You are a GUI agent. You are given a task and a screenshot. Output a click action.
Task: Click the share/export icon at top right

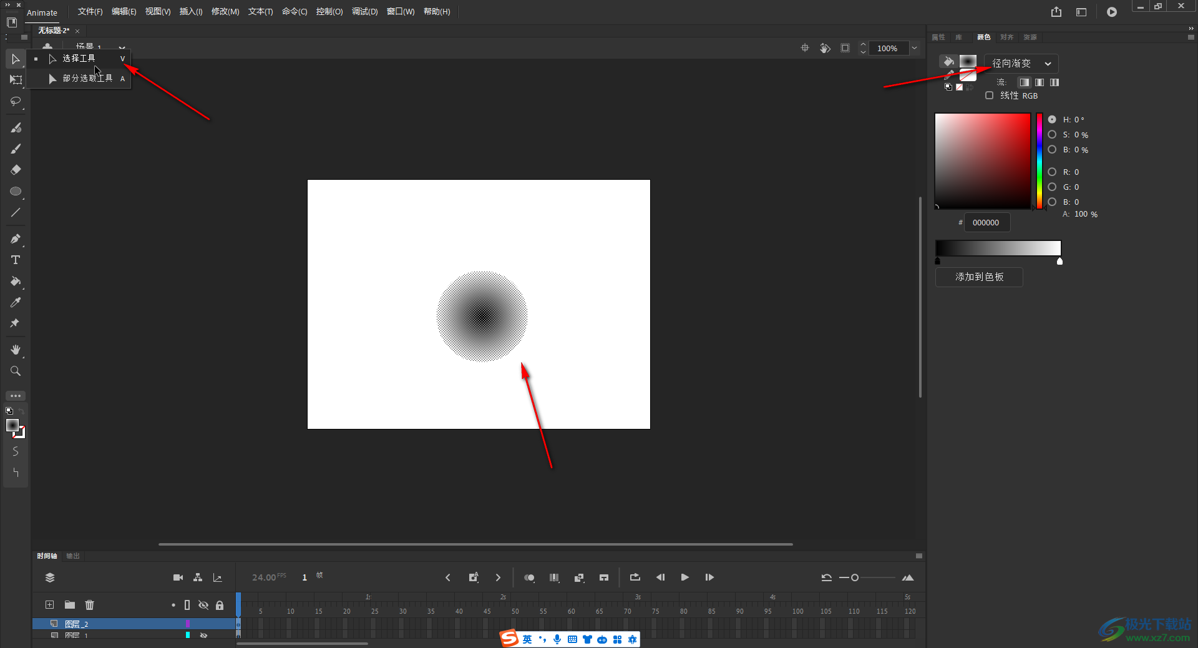(x=1056, y=12)
